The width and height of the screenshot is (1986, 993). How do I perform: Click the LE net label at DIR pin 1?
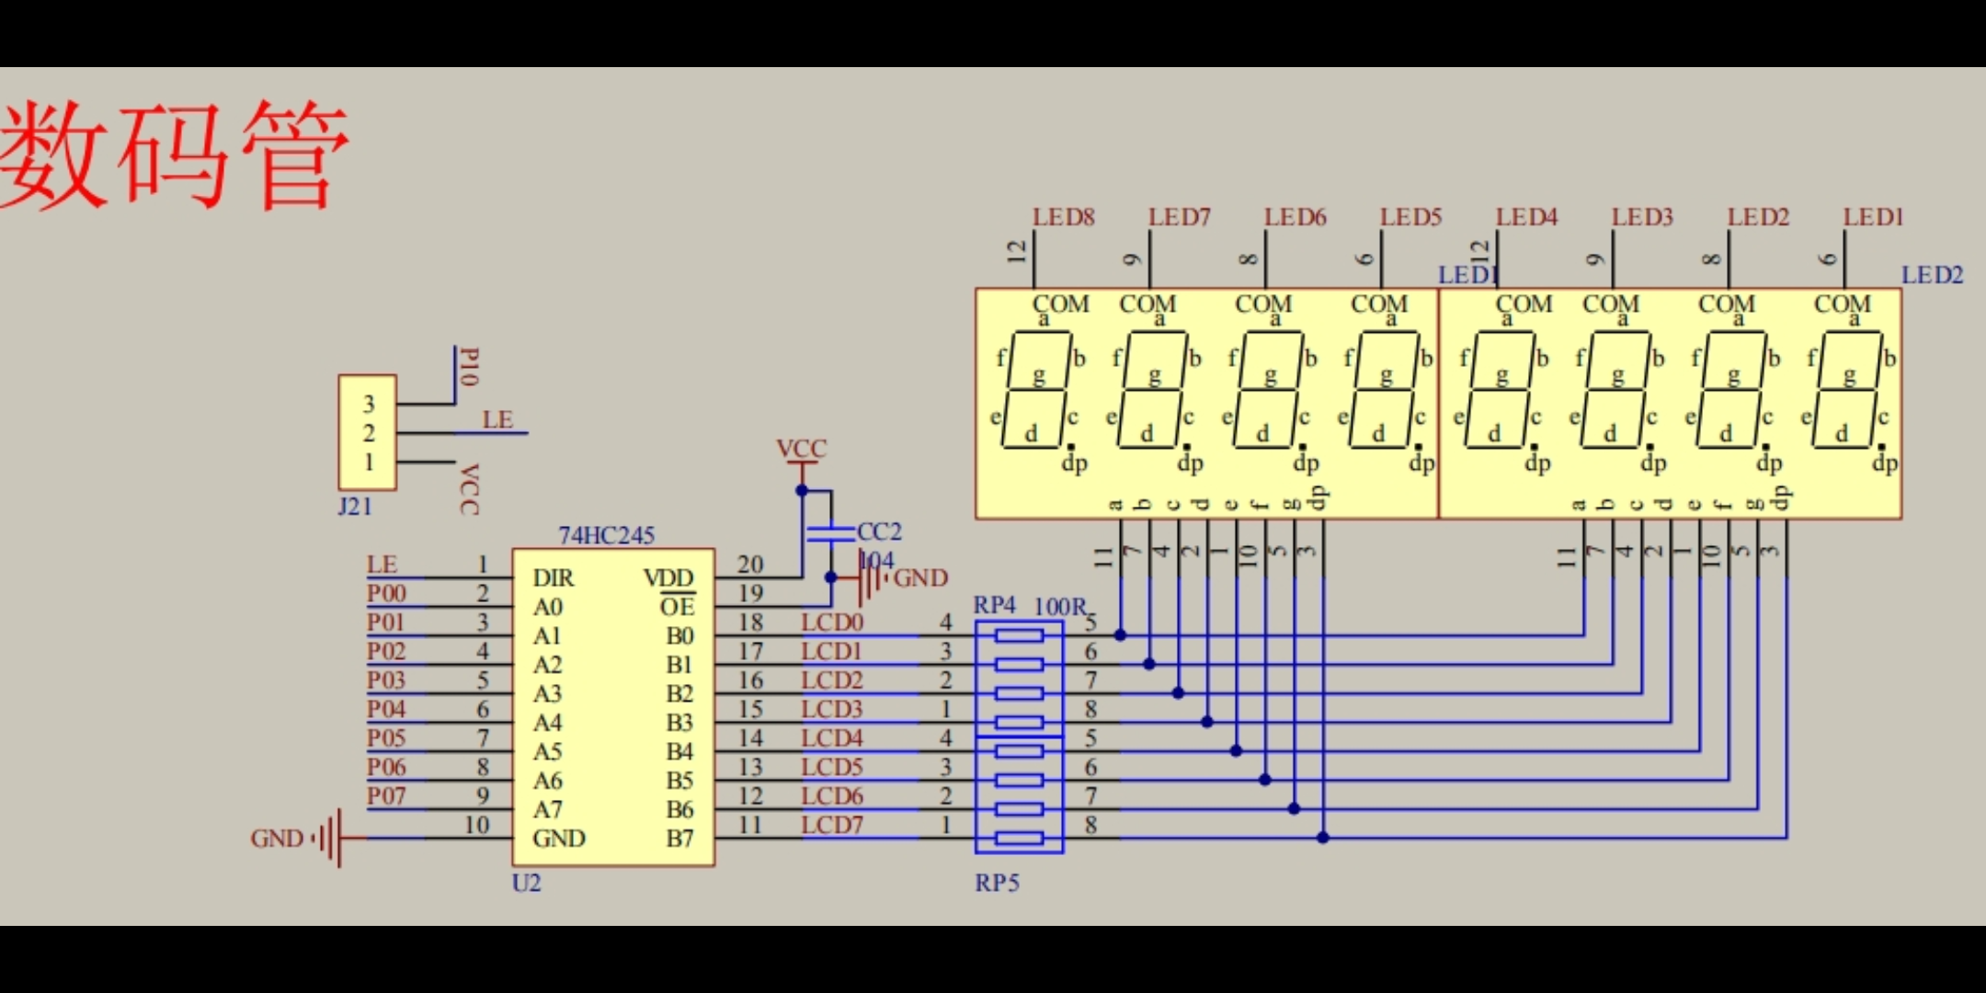pos(382,565)
